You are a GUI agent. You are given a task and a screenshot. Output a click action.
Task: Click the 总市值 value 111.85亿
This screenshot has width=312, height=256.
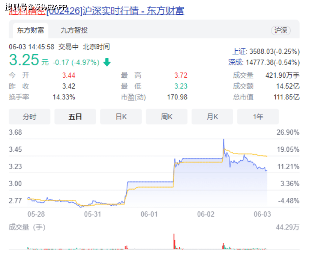click(x=286, y=97)
